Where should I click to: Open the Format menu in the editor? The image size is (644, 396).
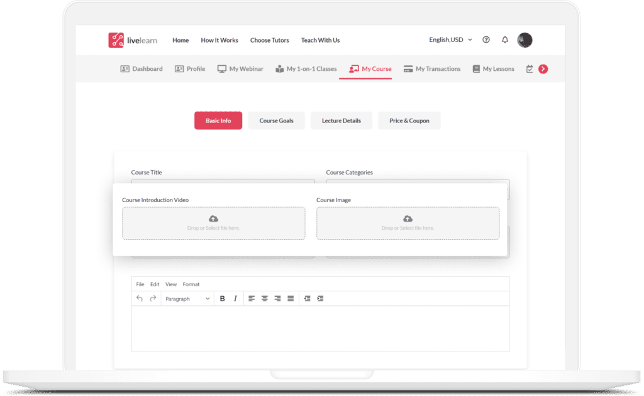coord(191,284)
